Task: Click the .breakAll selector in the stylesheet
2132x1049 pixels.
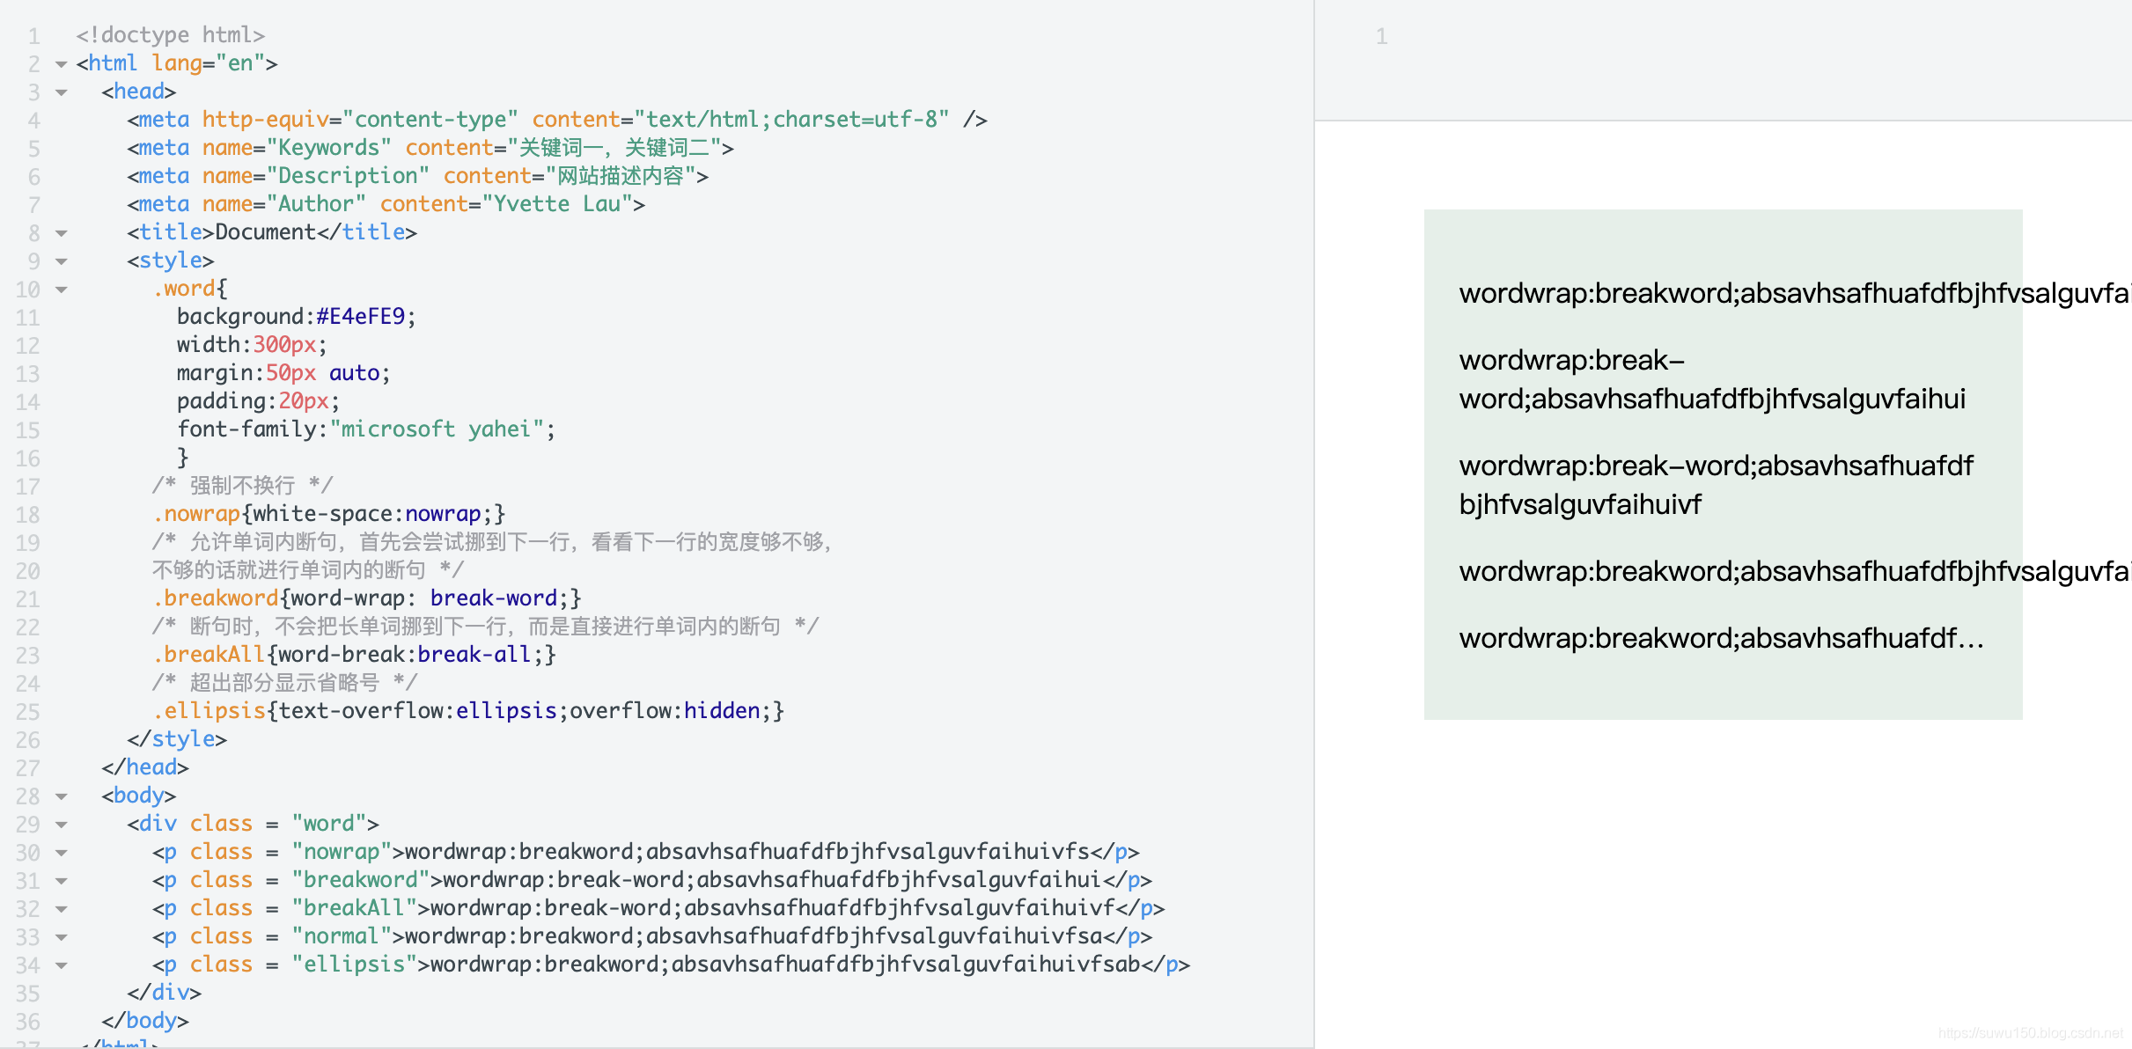Action: pos(209,655)
